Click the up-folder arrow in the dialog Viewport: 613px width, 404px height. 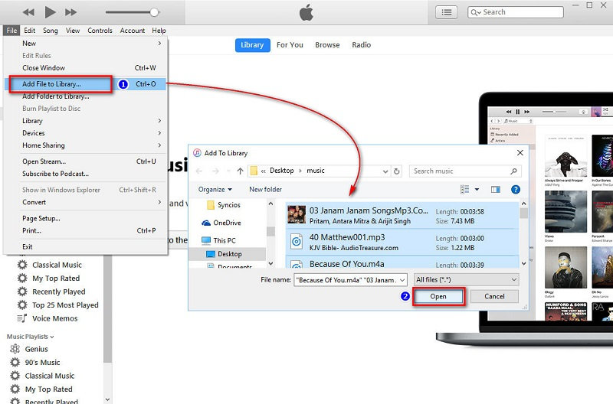240,171
